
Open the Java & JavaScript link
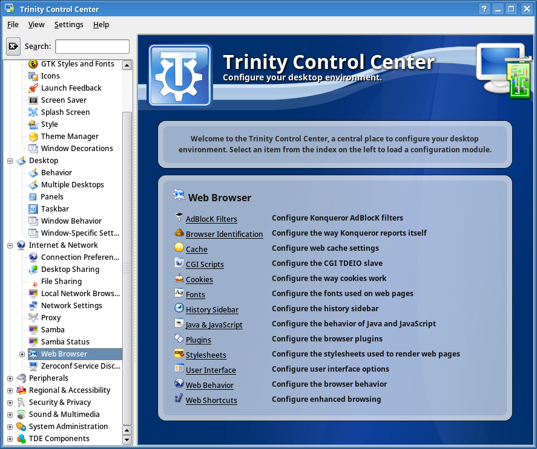(214, 325)
